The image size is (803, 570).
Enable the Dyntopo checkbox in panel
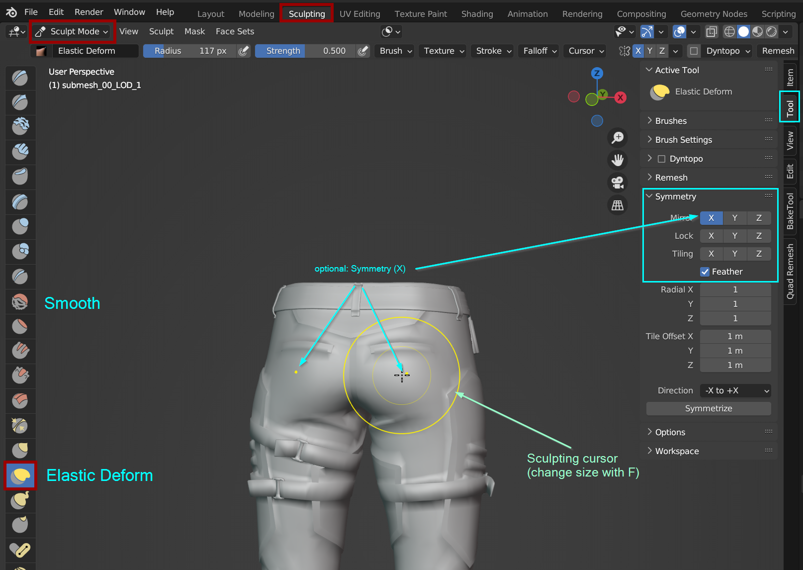(x=661, y=159)
